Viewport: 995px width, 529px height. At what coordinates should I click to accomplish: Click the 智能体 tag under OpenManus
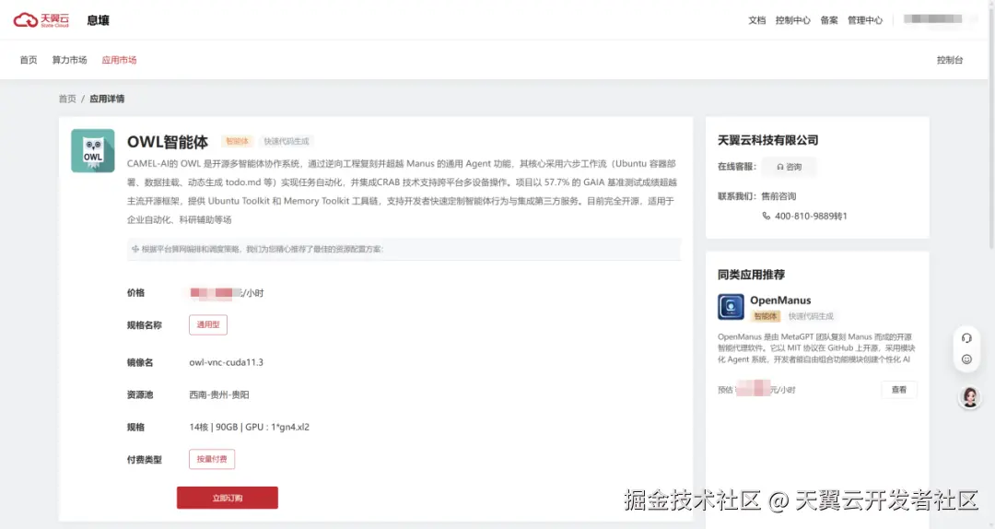tap(766, 316)
